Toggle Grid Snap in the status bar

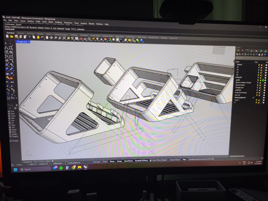96,162
